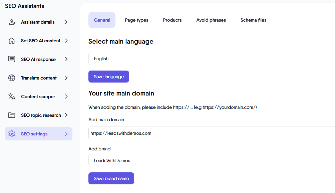The width and height of the screenshot is (335, 193).
Task: Click the Assistant details user-edit icon
Action: pos(12,22)
